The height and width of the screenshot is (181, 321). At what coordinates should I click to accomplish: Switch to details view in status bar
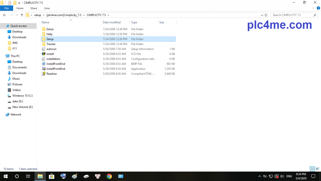(x=312, y=169)
